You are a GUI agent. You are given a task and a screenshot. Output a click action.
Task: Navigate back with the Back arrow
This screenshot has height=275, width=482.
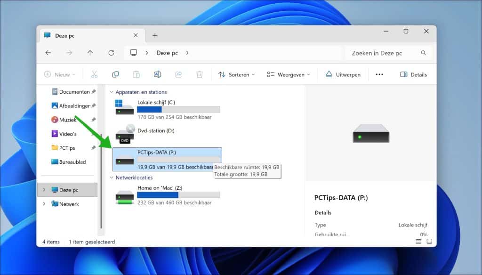[48, 53]
